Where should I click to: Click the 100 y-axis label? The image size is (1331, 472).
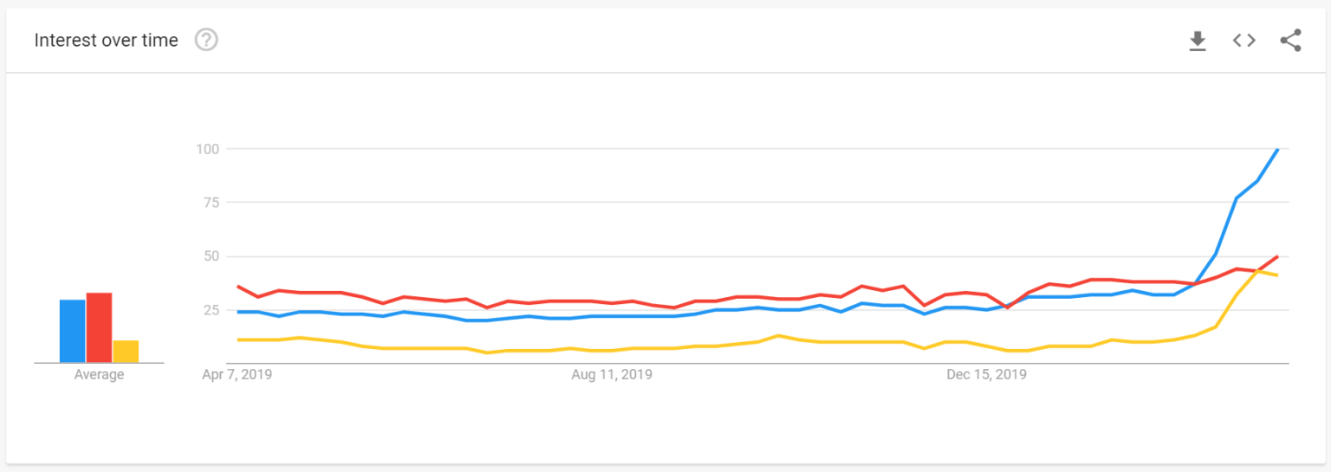pos(208,149)
